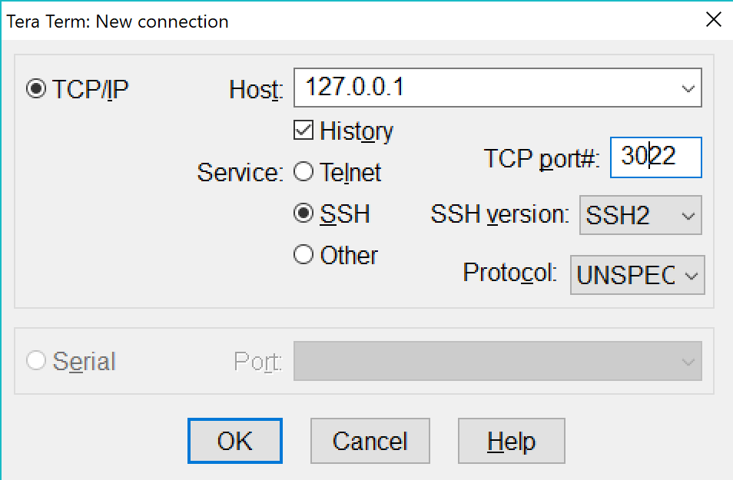Click the dialog title bar text
This screenshot has width=733, height=480.
pos(117,22)
